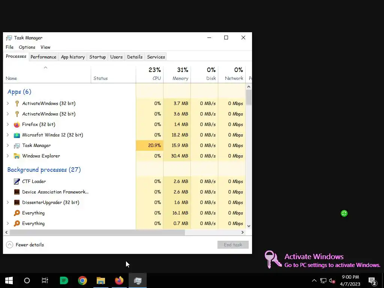The width and height of the screenshot is (384, 288).
Task: Open the Options menu
Action: tap(27, 47)
